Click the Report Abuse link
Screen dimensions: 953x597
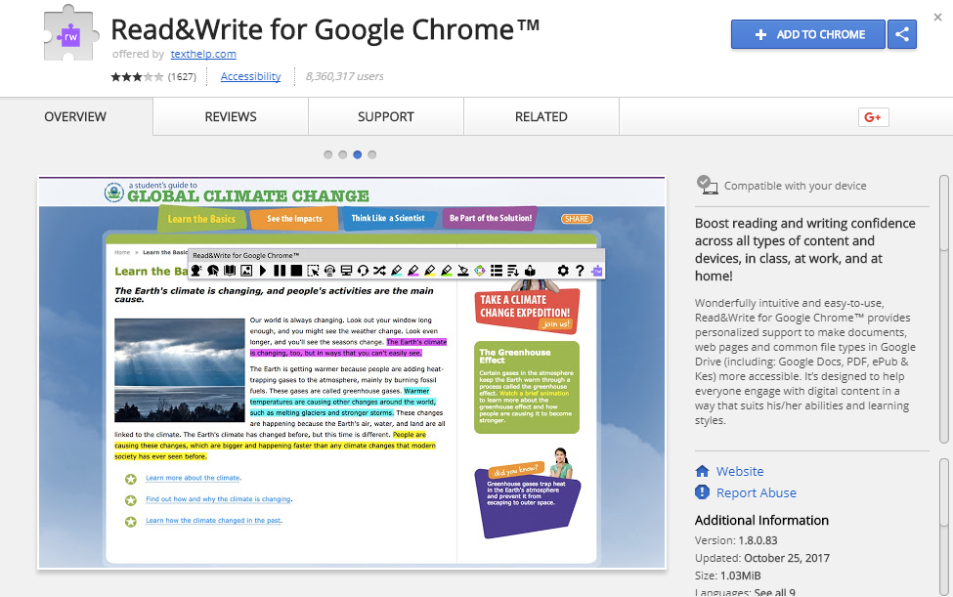pos(757,492)
